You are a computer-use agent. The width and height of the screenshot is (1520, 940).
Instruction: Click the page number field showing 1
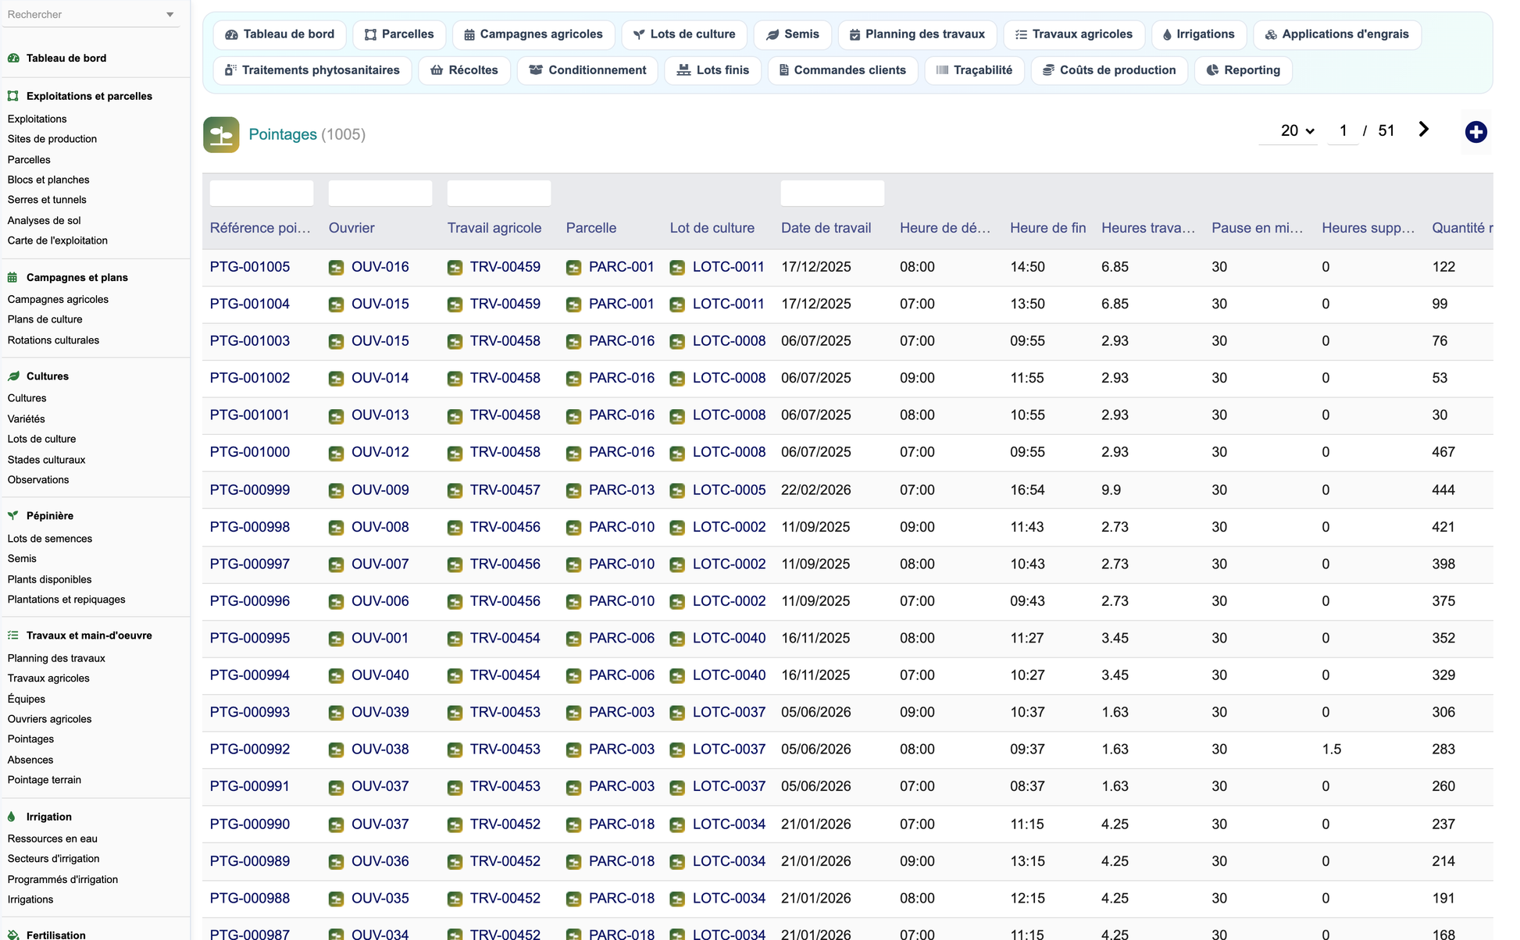[1343, 131]
